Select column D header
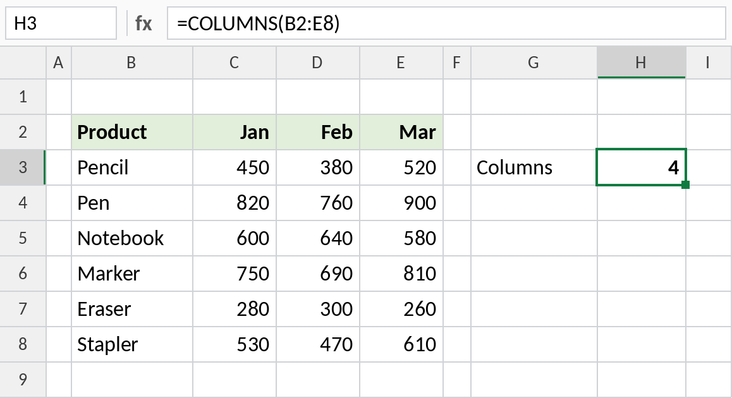This screenshot has height=398, width=732. tap(317, 63)
